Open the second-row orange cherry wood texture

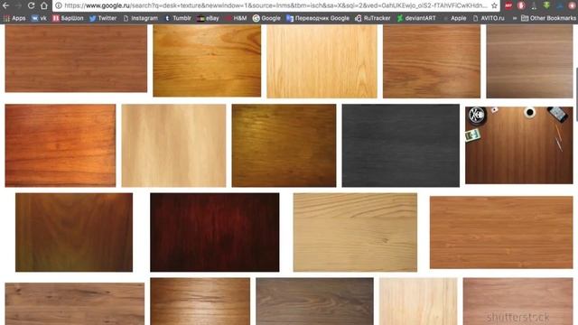coord(61,145)
